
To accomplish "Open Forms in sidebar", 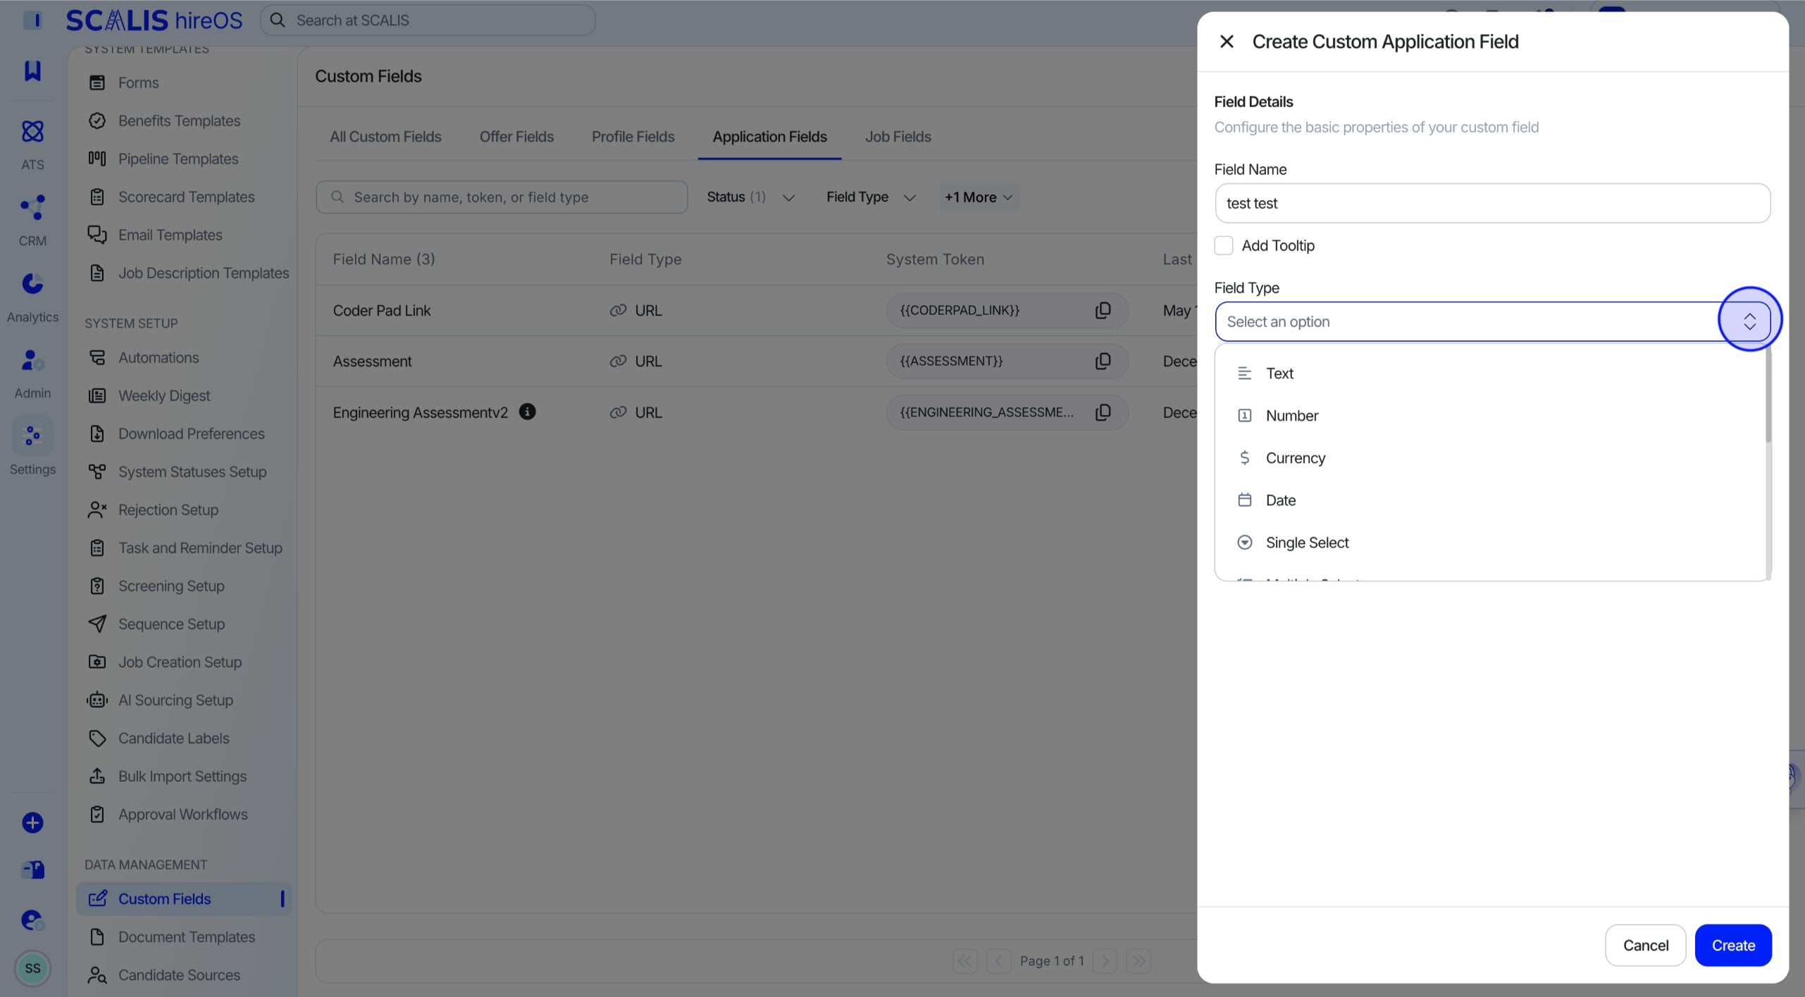I will coord(184,82).
